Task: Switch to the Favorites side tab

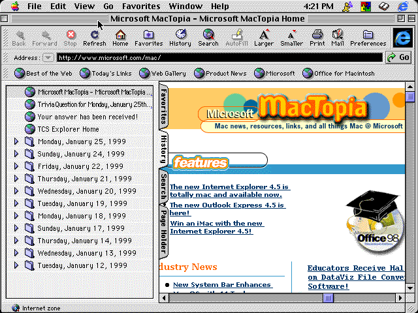Action: click(163, 106)
